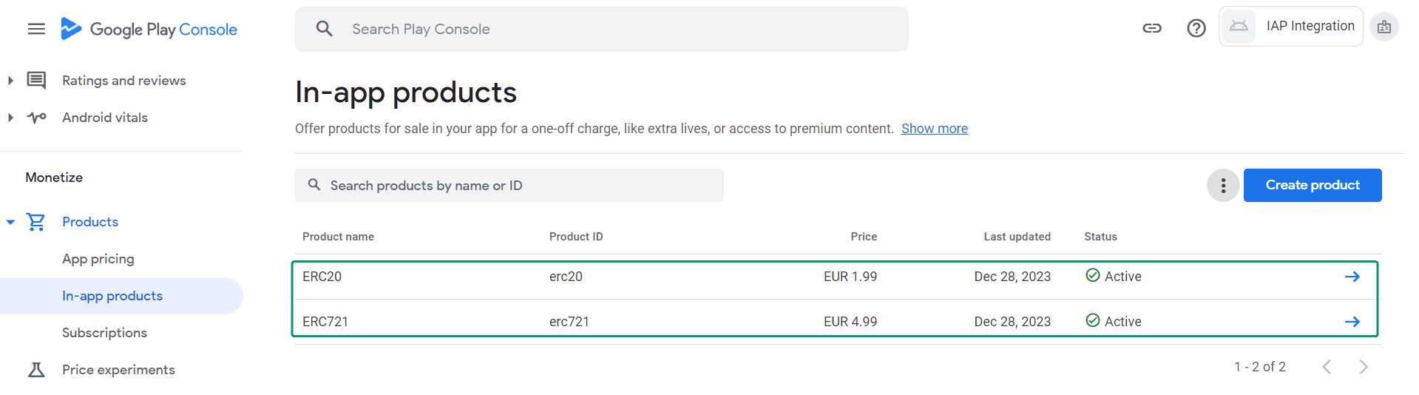This screenshot has height=395, width=1419.
Task: Click the Google Play Console logo
Action: [x=149, y=29]
